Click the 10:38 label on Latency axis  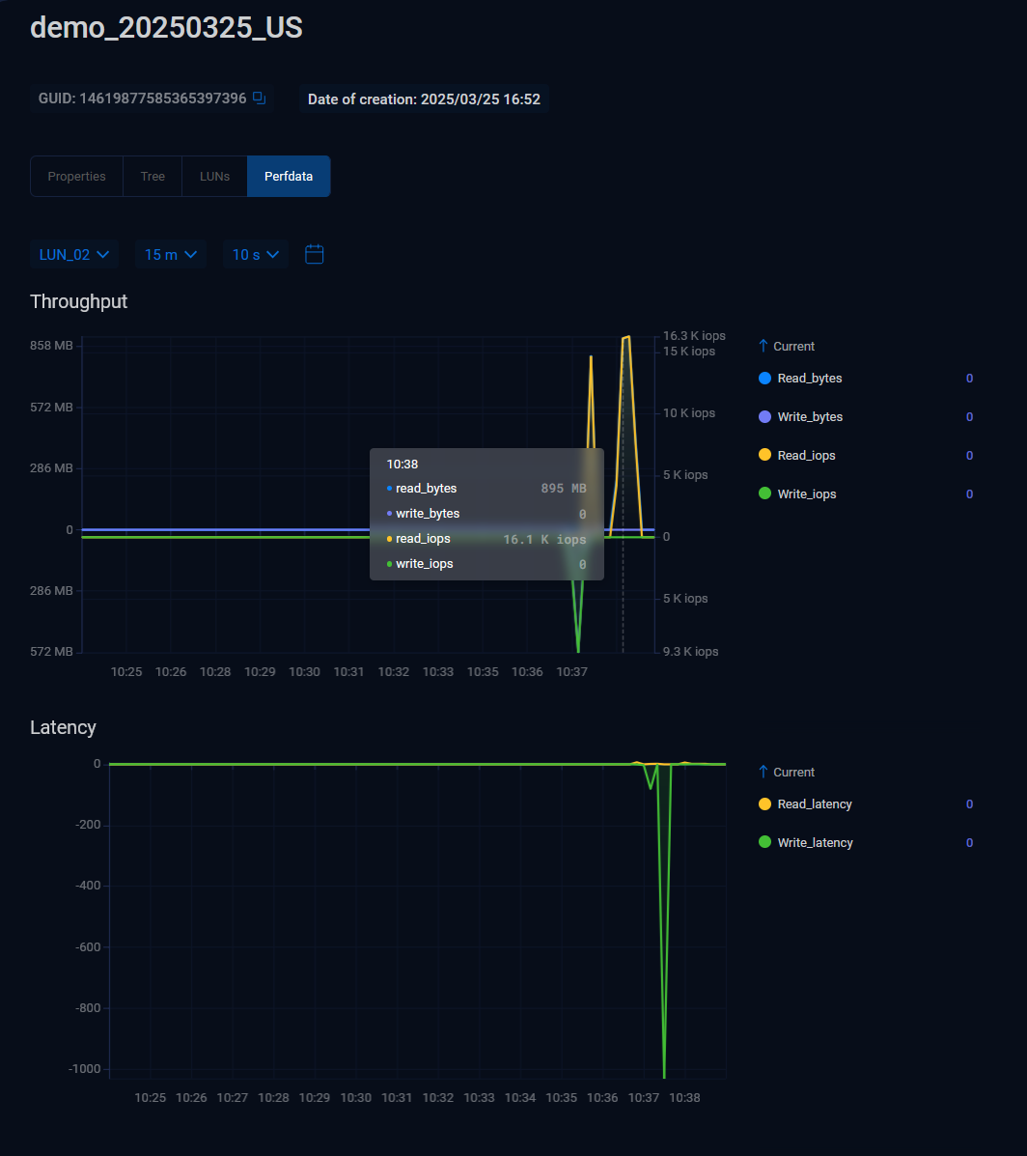click(x=684, y=1098)
